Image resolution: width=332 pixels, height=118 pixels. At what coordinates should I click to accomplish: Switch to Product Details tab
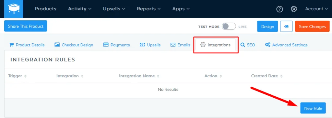(27, 45)
